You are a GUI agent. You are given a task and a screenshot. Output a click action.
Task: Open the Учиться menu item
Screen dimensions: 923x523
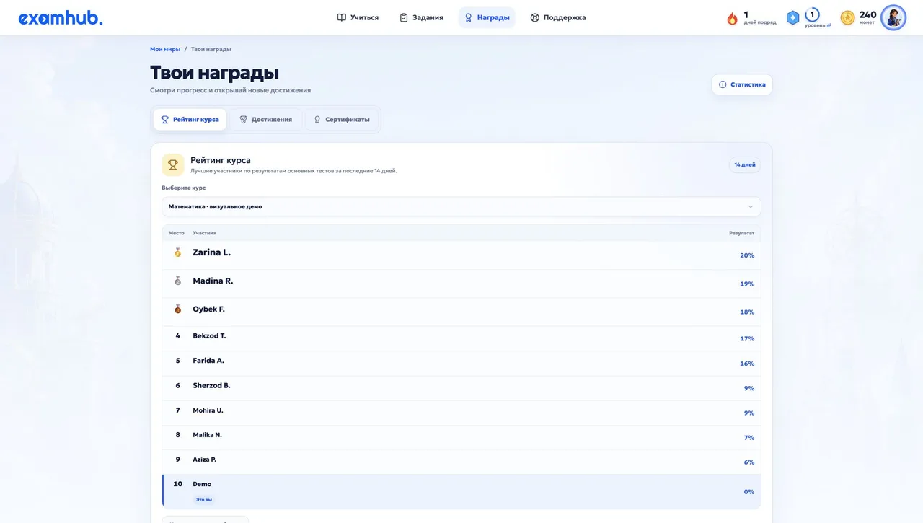coord(358,17)
